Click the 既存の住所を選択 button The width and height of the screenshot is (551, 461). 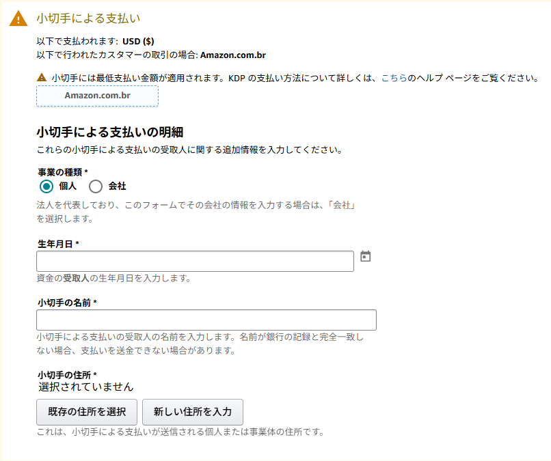87,412
